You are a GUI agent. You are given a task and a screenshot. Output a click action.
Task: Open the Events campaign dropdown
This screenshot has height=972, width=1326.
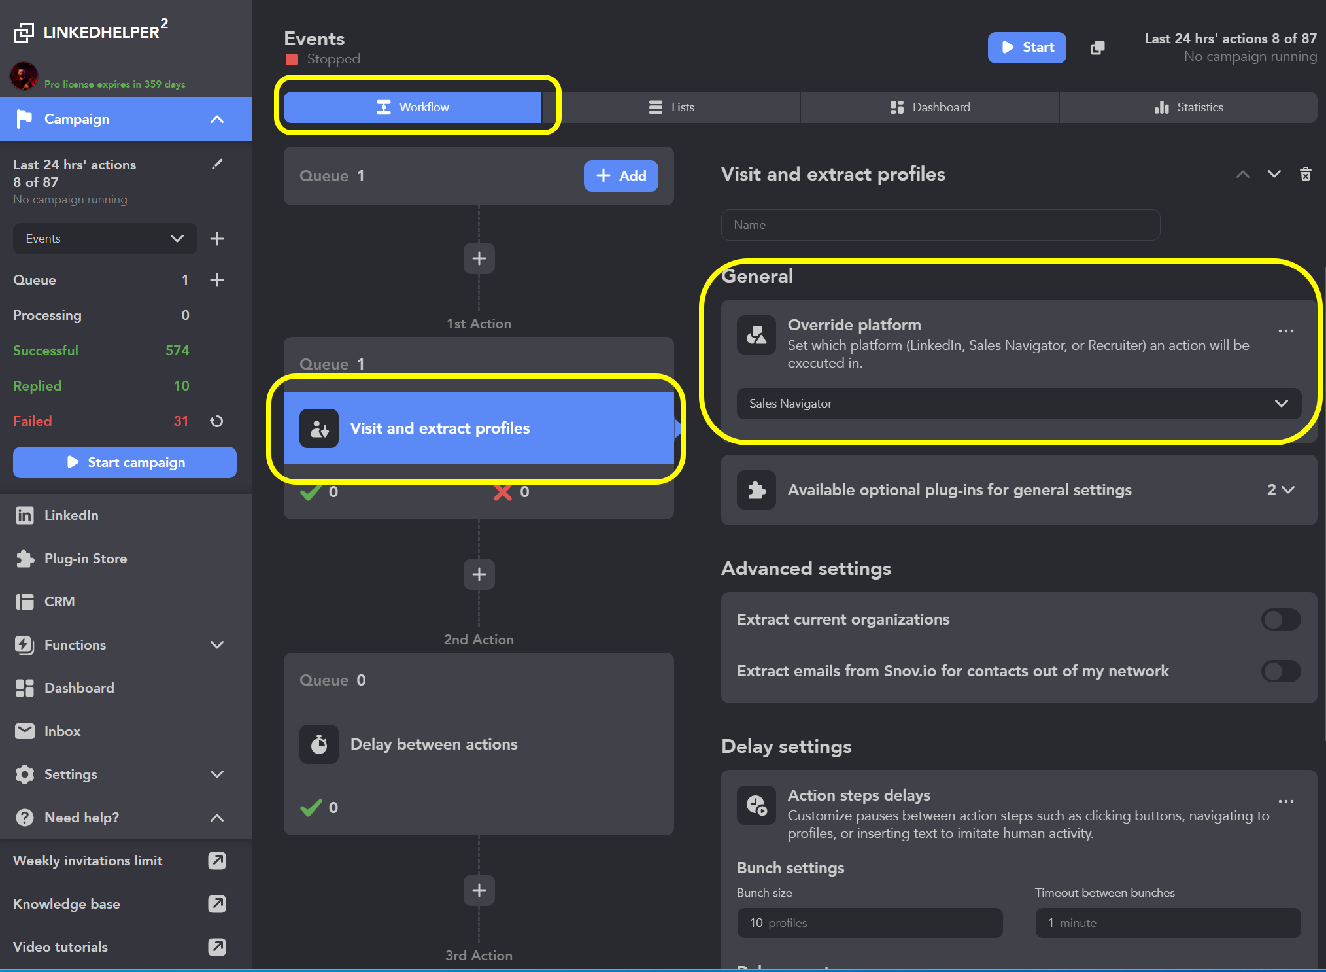click(105, 239)
